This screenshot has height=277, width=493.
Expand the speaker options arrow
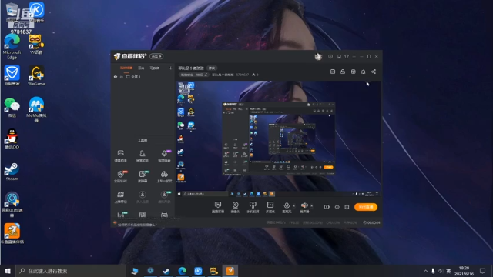click(311, 206)
